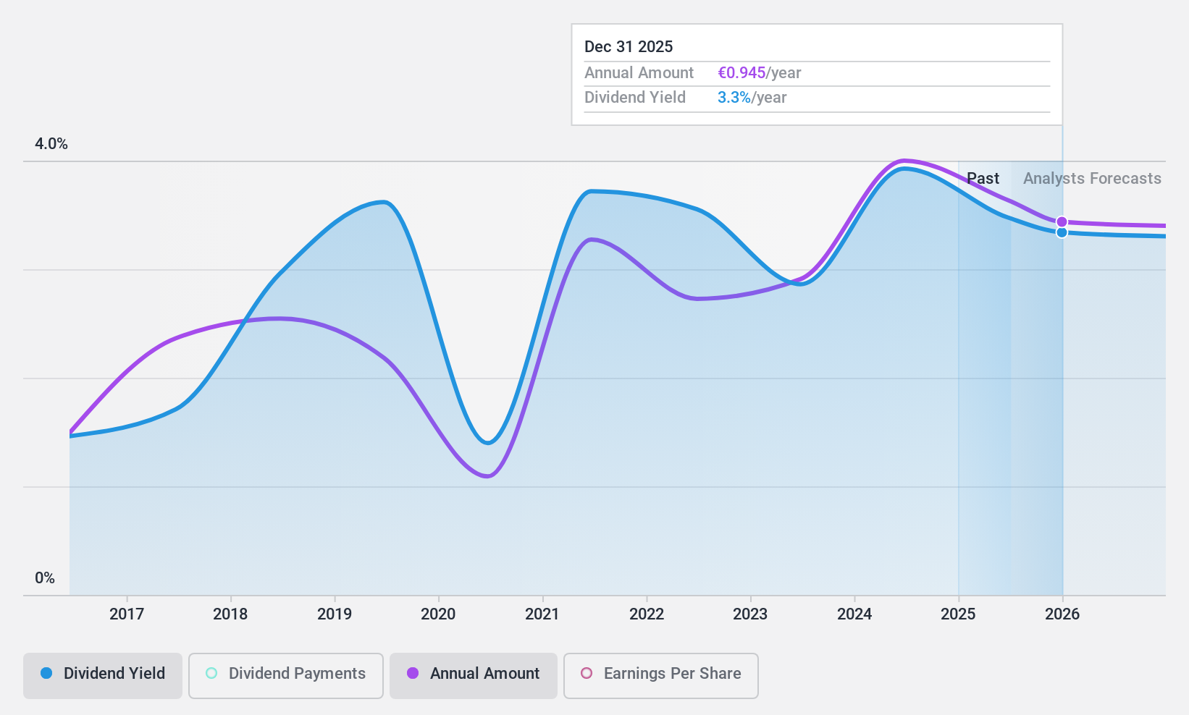Click the Analysts Forecasts label
The width and height of the screenshot is (1189, 715).
click(1092, 179)
